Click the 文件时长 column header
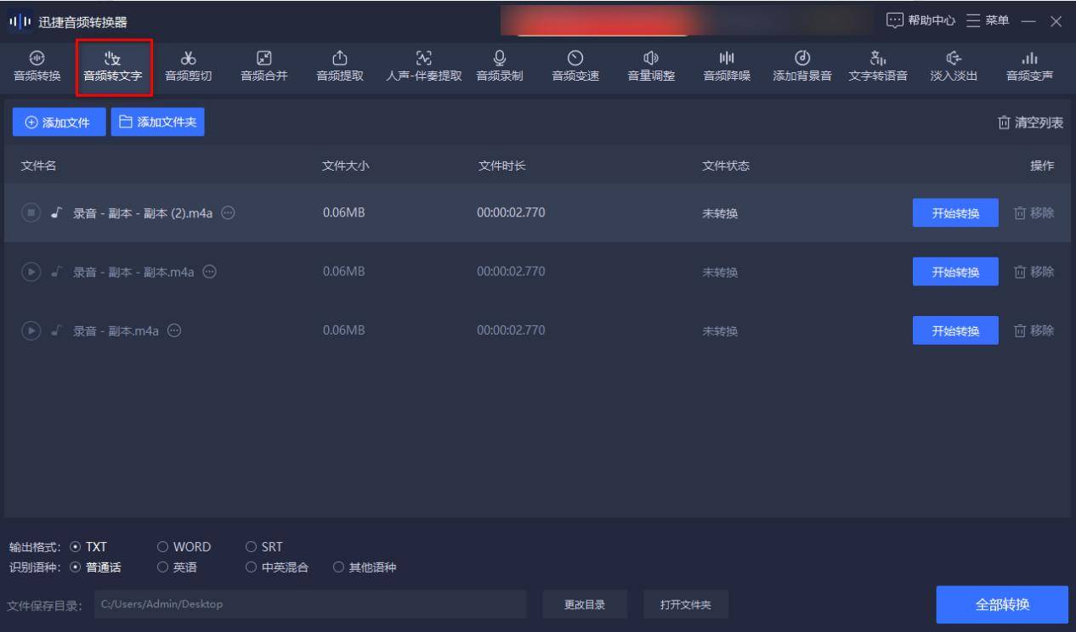The image size is (1076, 632). click(501, 166)
